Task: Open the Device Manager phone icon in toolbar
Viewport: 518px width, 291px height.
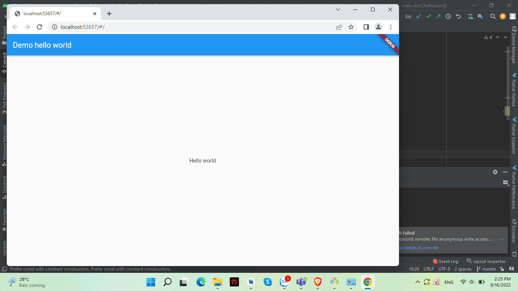Action: (x=470, y=16)
